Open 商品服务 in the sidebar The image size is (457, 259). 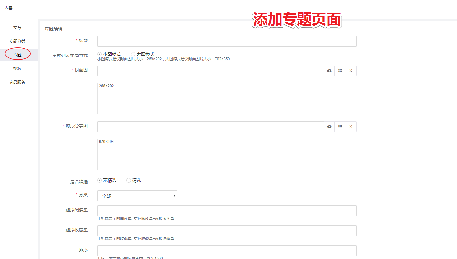pyautogui.click(x=17, y=82)
